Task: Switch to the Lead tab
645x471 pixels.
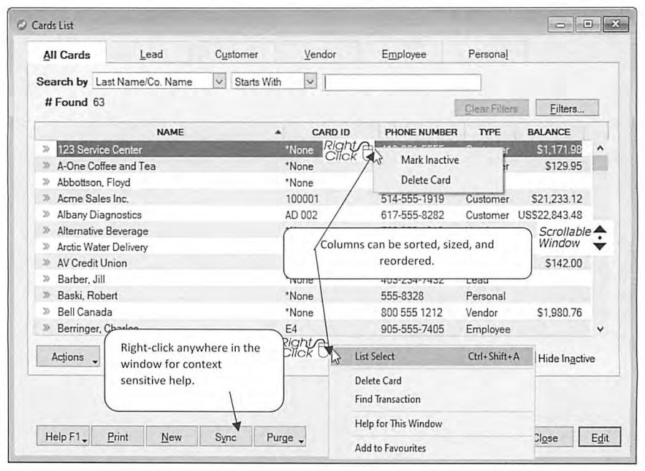Action: pos(151,54)
